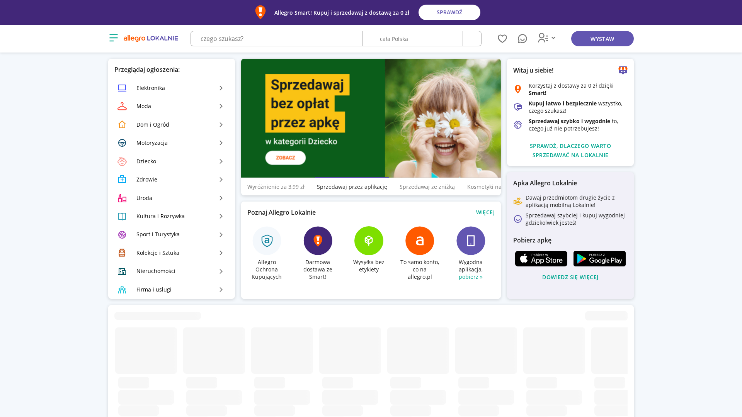Expand Zdrowie category chevron
The height and width of the screenshot is (417, 742).
[221, 180]
